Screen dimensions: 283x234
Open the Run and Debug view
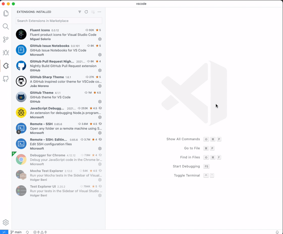coord(6,53)
